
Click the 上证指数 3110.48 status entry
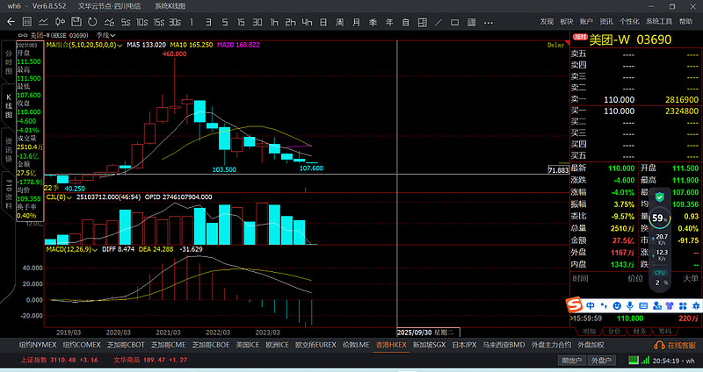click(x=59, y=360)
